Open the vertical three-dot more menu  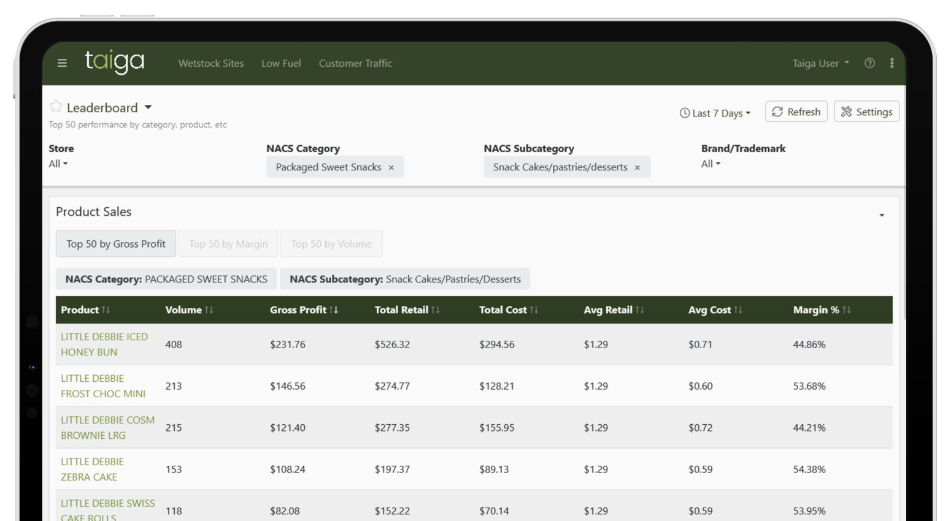pos(891,63)
